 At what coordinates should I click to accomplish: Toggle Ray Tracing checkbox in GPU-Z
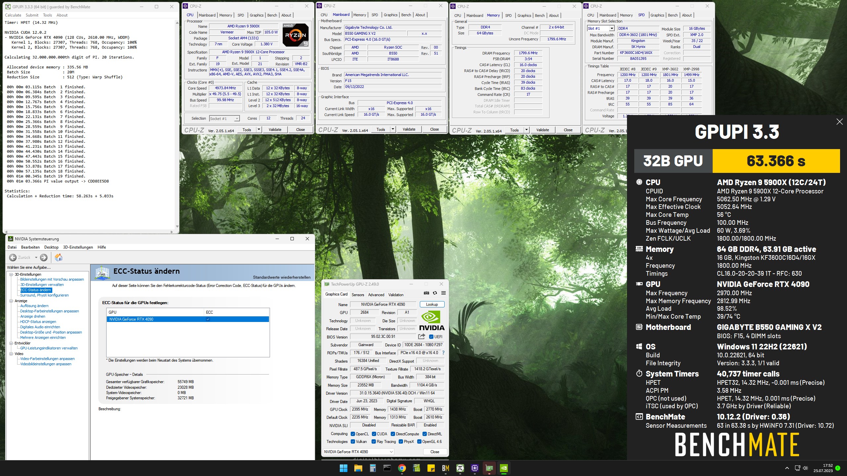[x=374, y=442]
